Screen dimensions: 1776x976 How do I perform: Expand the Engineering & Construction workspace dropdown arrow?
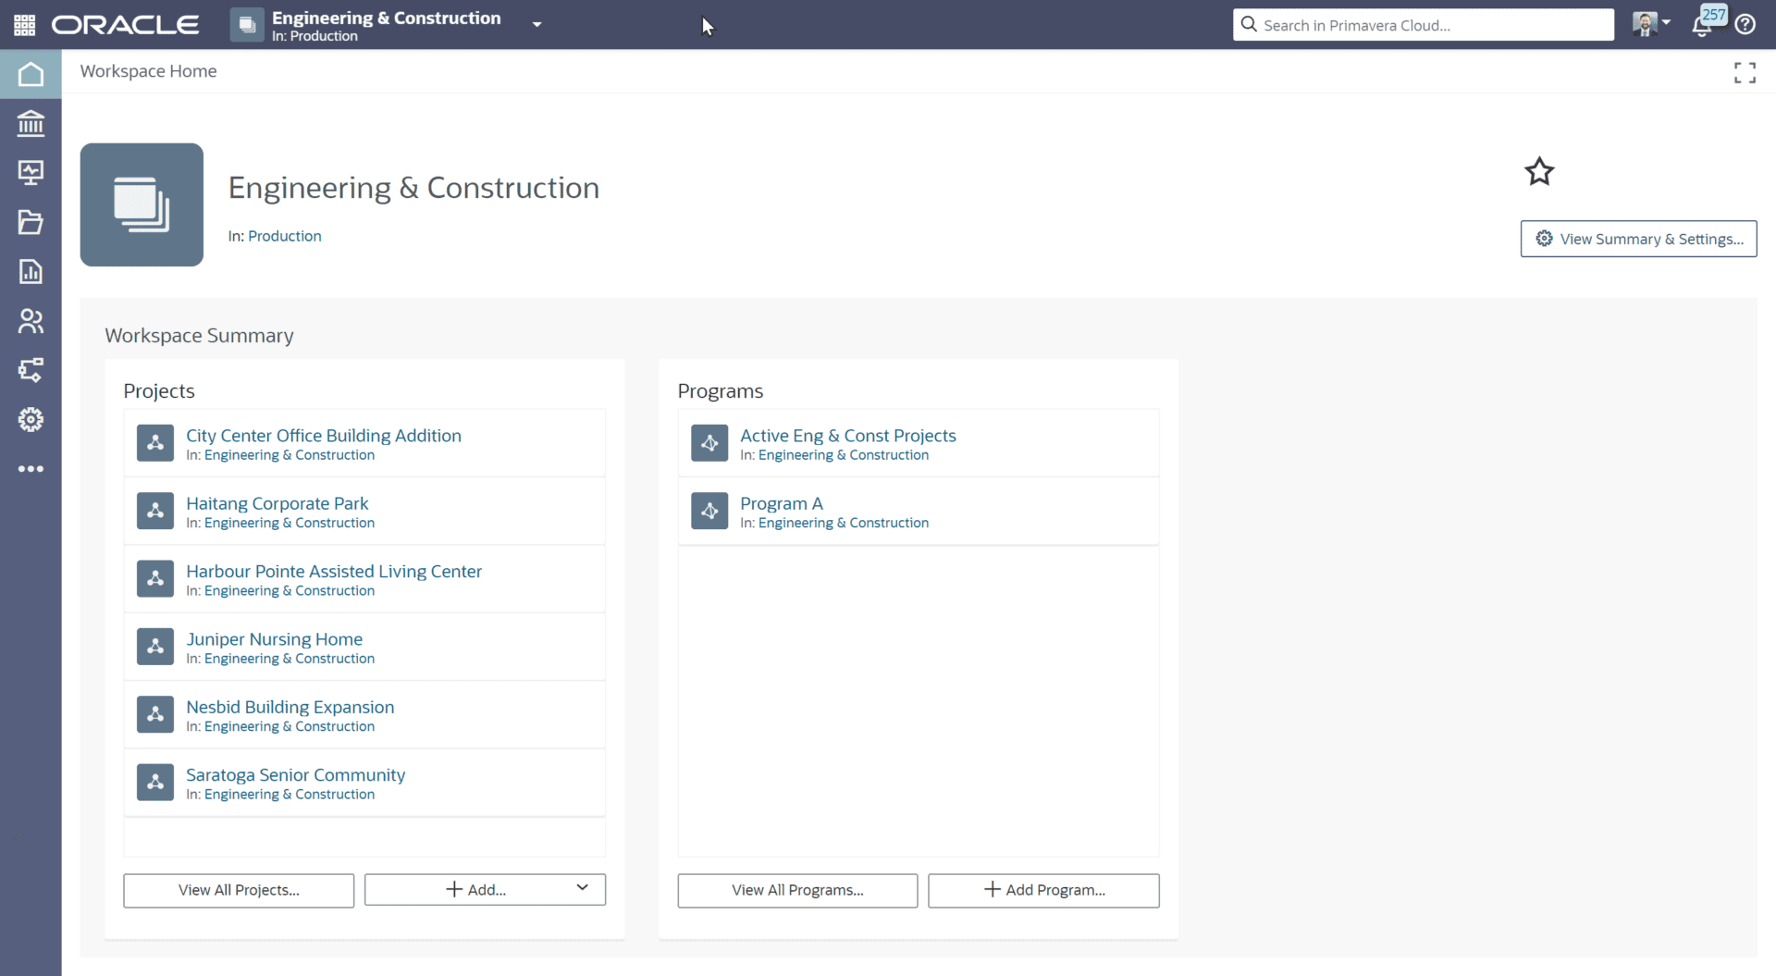(x=536, y=25)
